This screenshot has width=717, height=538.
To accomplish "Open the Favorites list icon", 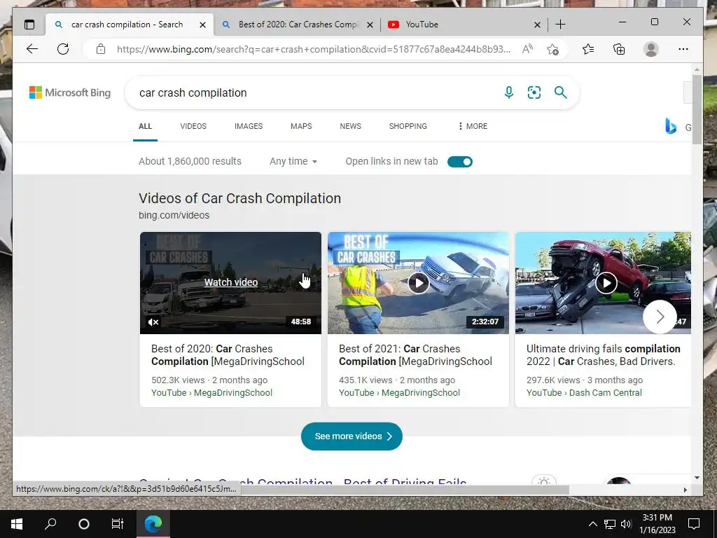I will click(x=588, y=49).
